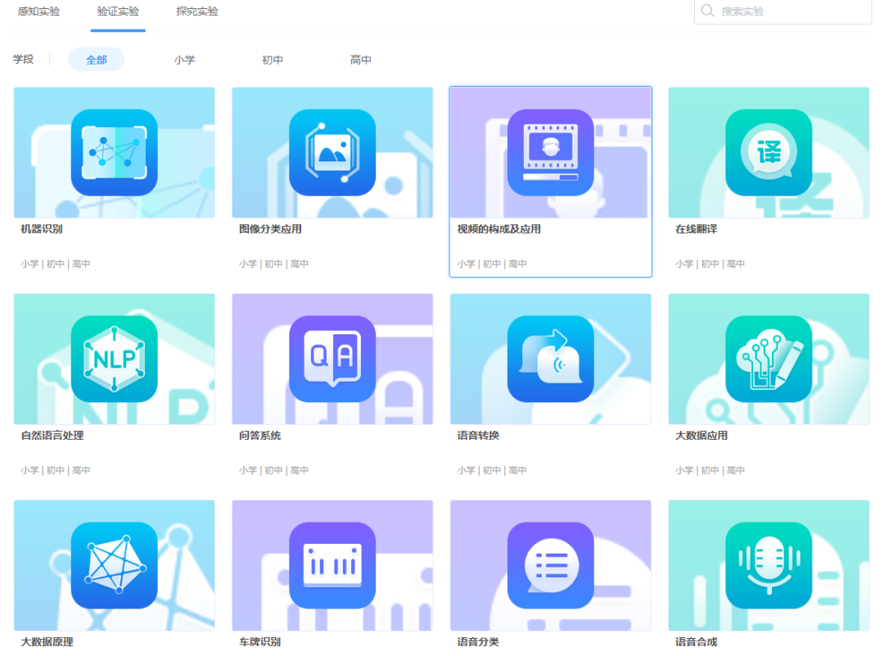The height and width of the screenshot is (656, 884).
Task: Select the 高中 grade filter
Action: (360, 59)
